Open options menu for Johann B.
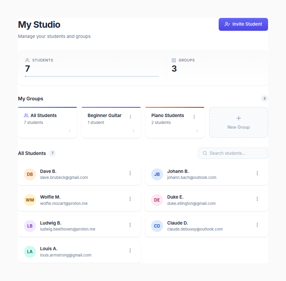This screenshot has width=286, height=281. 257,173
